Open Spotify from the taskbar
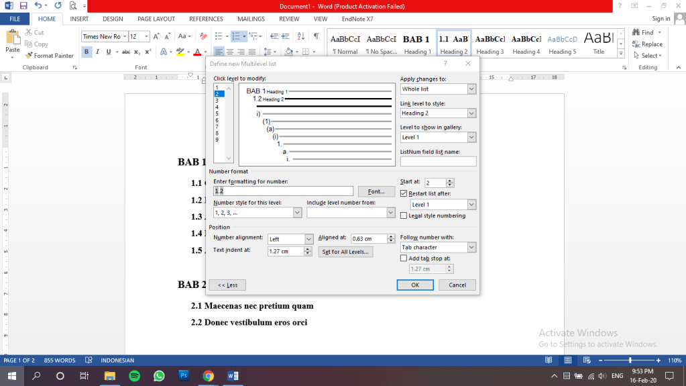The image size is (686, 386). [x=133, y=375]
